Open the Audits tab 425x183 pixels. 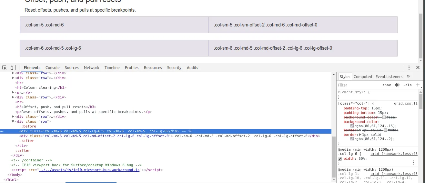click(x=192, y=67)
